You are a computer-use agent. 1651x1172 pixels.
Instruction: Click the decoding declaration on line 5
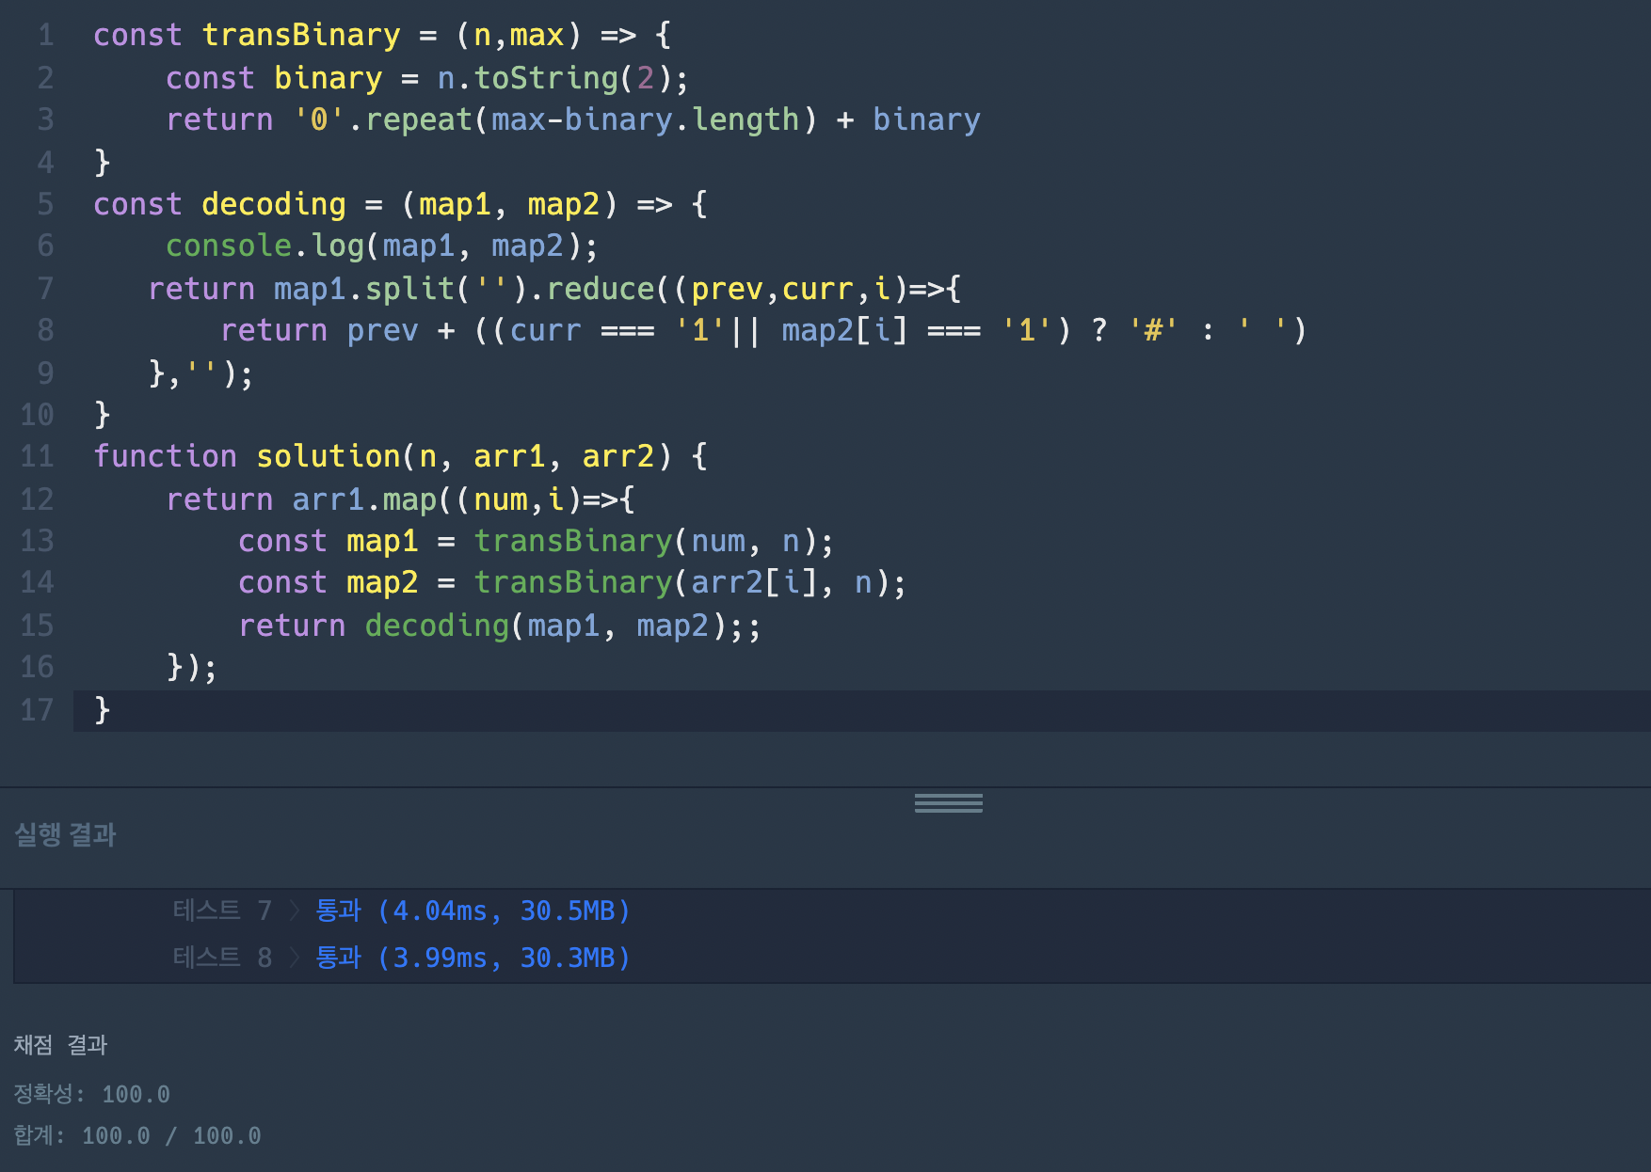[274, 204]
